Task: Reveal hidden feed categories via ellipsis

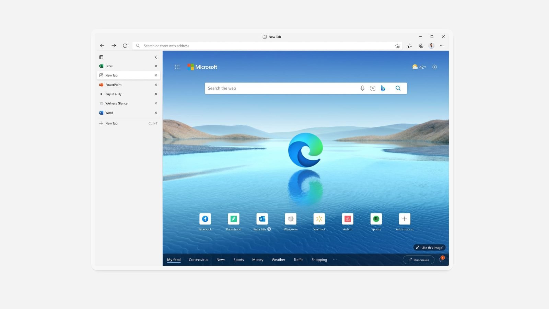Action: [335, 260]
